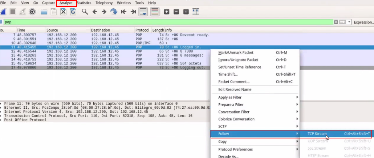Expand the Post Office Protocol node
Screen dimensions: 374x158
tap(1, 120)
